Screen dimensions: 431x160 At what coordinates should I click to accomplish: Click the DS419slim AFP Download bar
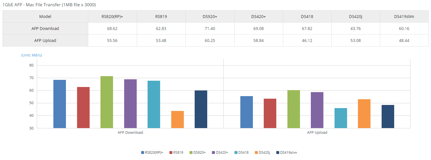[201, 109]
